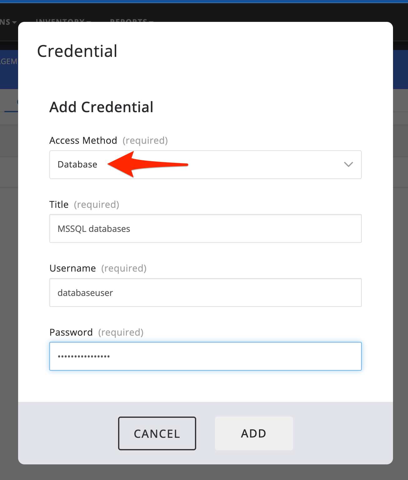Click into the masked Password field
The width and height of the screenshot is (408, 480).
pos(205,356)
